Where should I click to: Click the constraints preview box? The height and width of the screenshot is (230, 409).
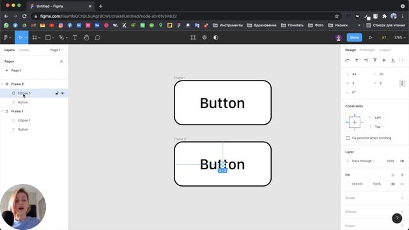tap(355, 122)
